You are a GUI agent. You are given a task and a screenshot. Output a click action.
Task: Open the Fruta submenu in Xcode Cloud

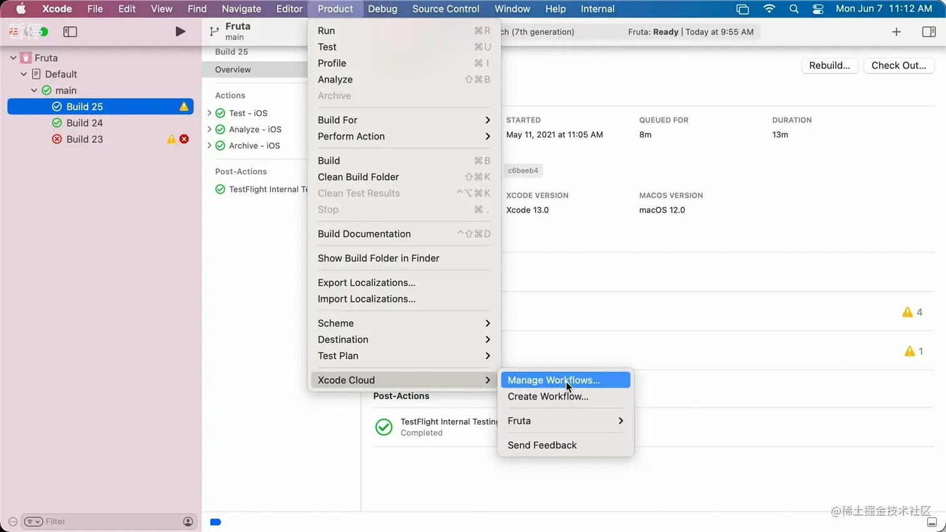(x=566, y=421)
